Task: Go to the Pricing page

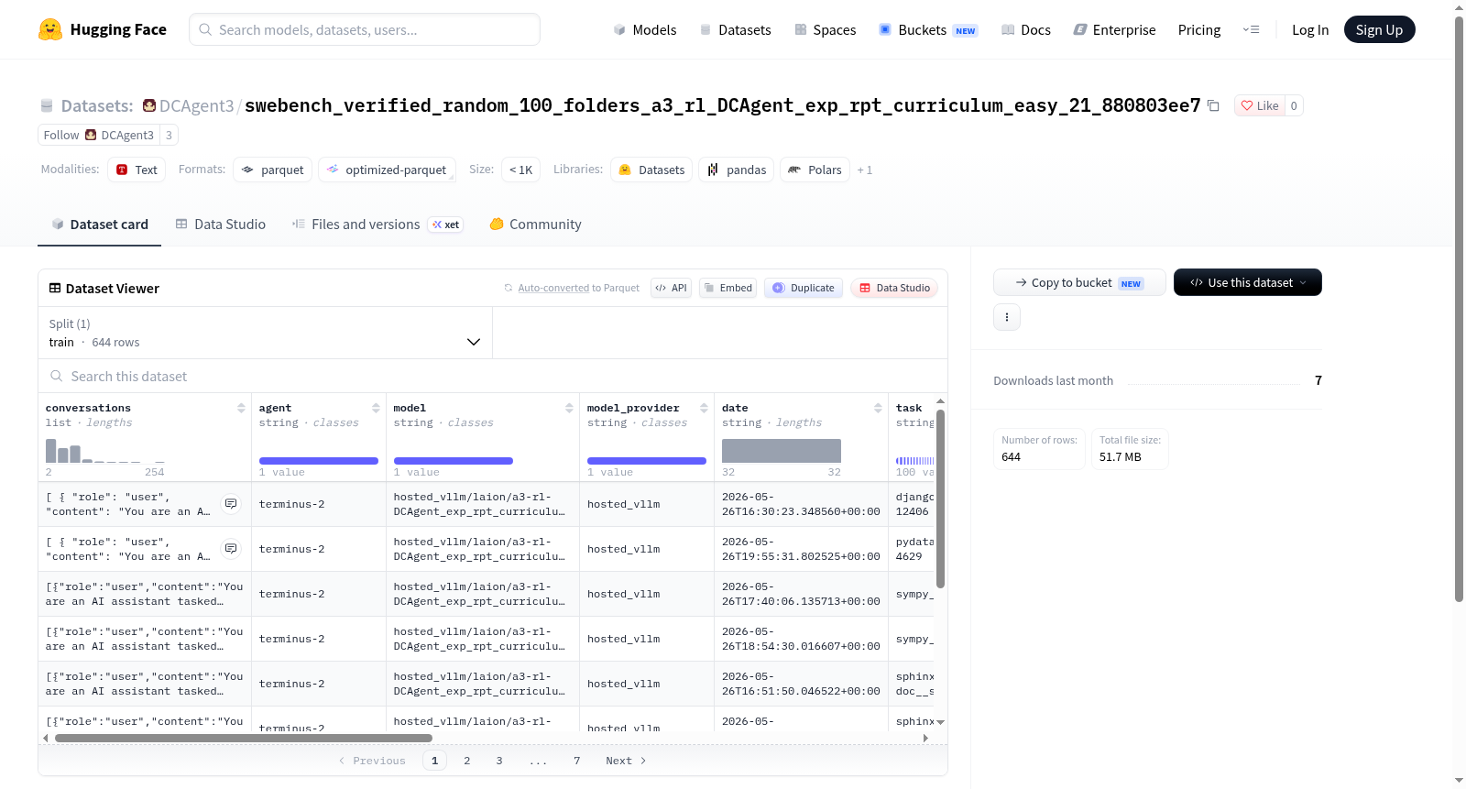Action: pyautogui.click(x=1199, y=29)
